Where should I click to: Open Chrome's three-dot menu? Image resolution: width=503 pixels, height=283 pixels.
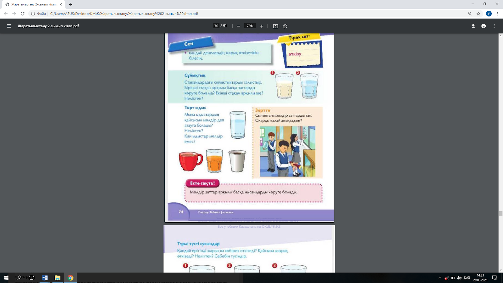pyautogui.click(x=497, y=14)
